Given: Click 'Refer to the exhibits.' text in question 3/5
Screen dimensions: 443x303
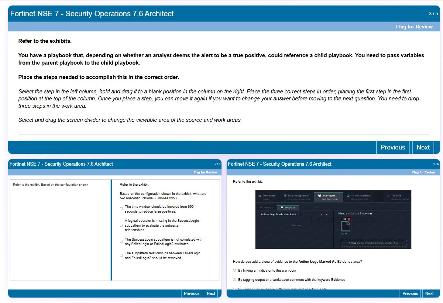Looking at the screenshot, I should (45, 41).
